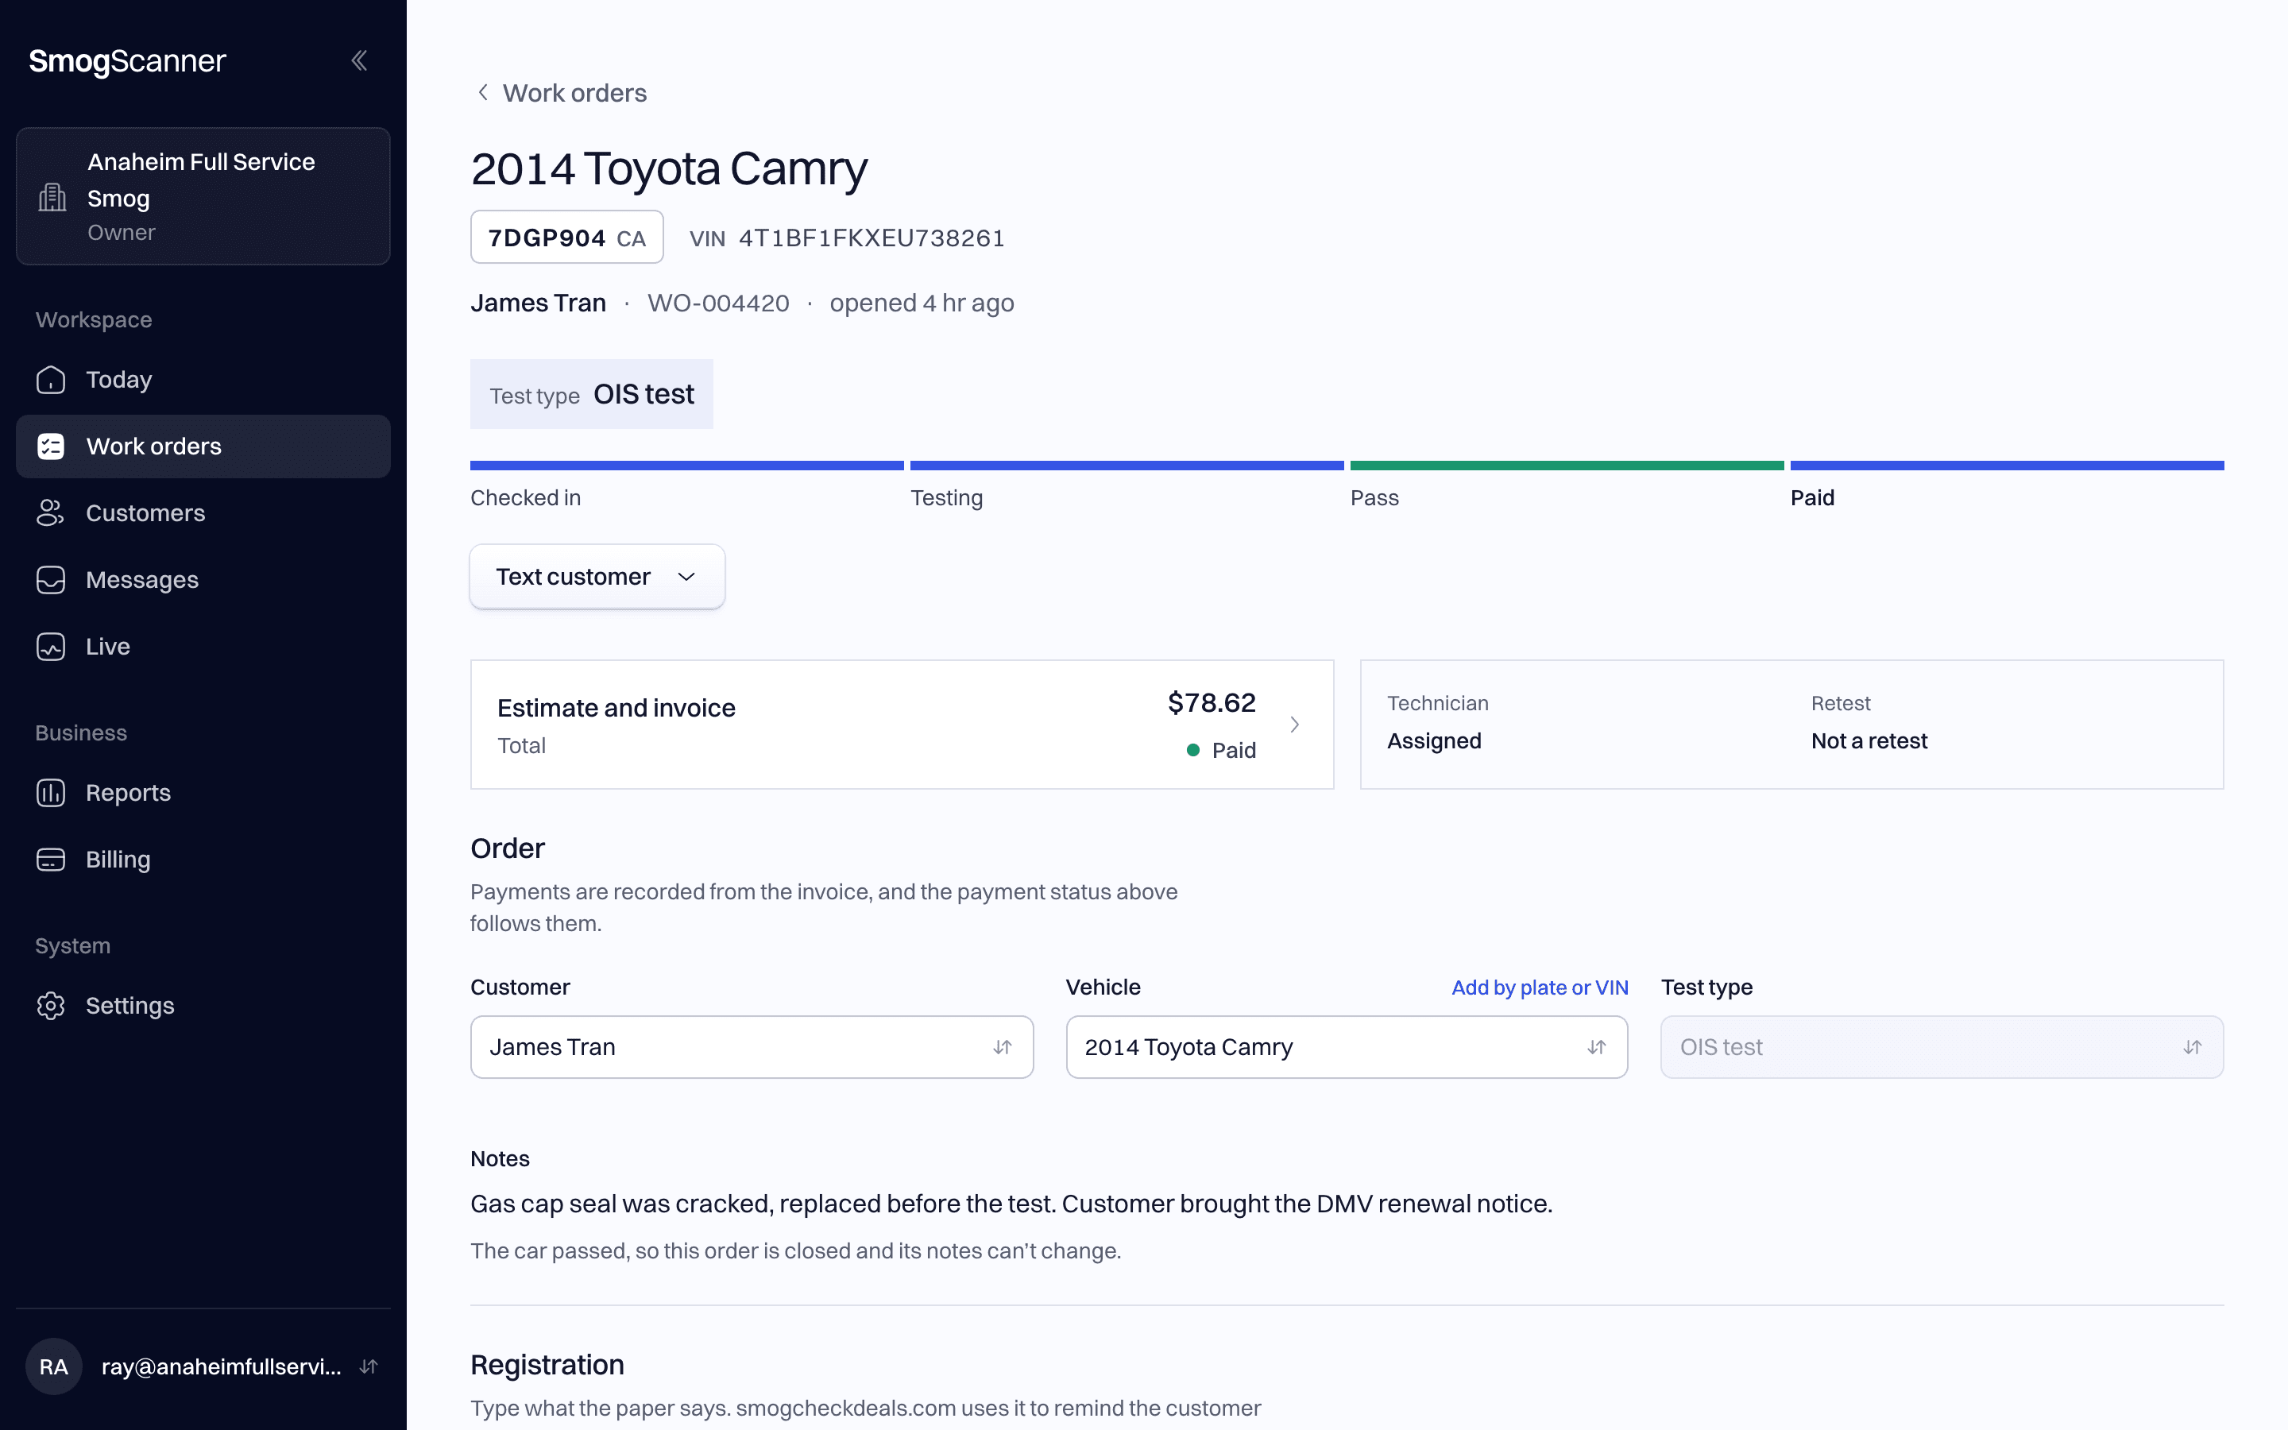Click the 7DGP904 CA license plate badge

point(567,238)
